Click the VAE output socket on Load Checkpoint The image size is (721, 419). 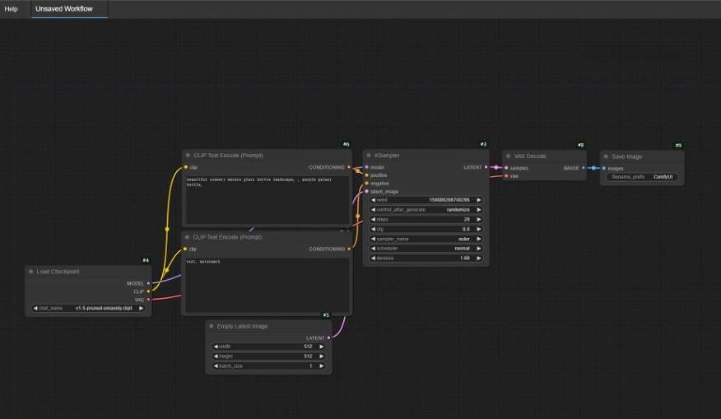click(x=148, y=300)
